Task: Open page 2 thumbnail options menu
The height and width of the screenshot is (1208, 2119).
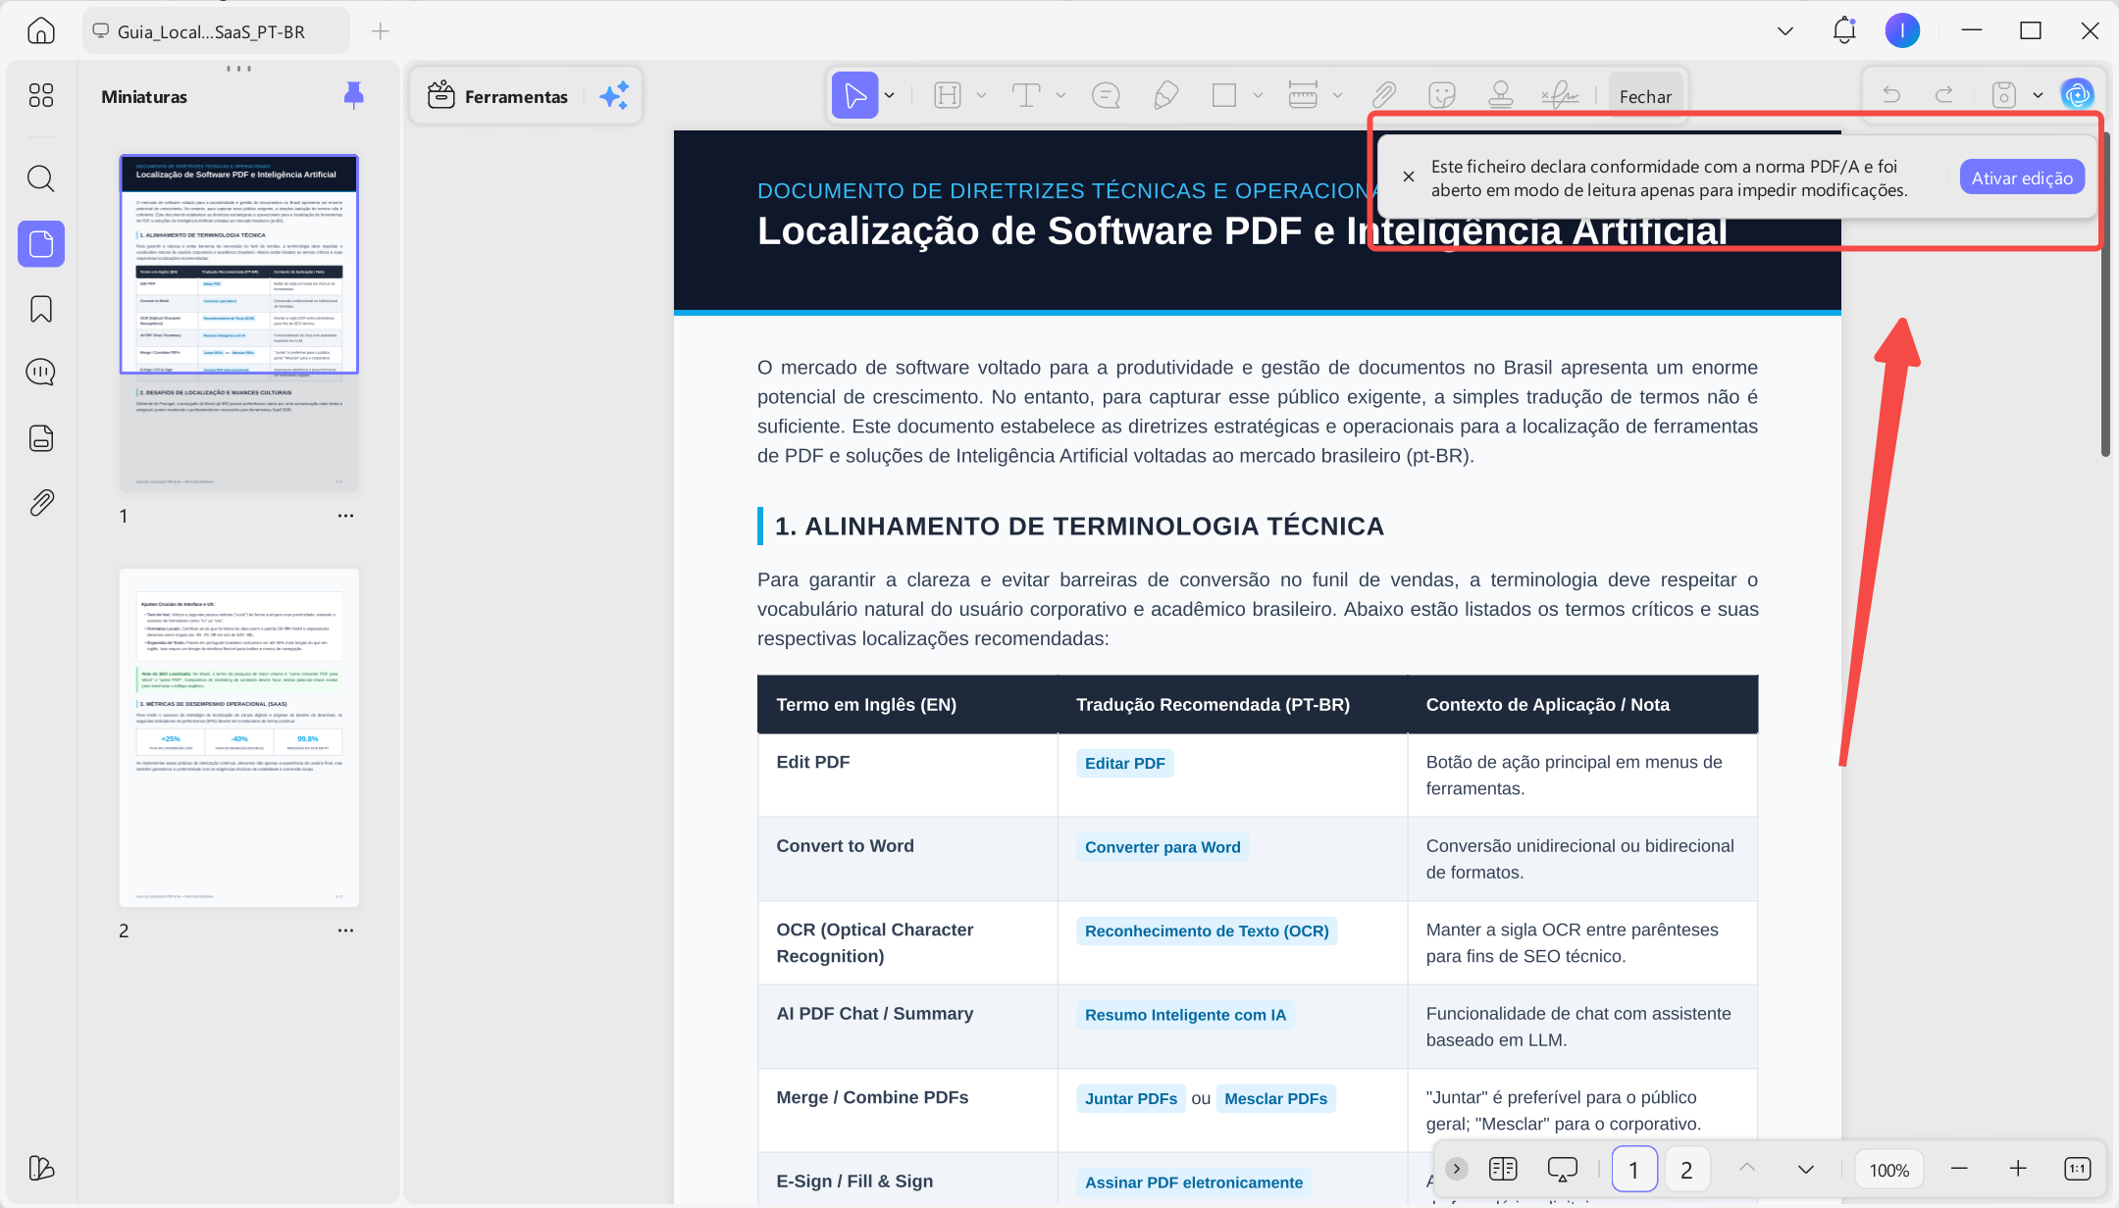Action: pos(345,931)
